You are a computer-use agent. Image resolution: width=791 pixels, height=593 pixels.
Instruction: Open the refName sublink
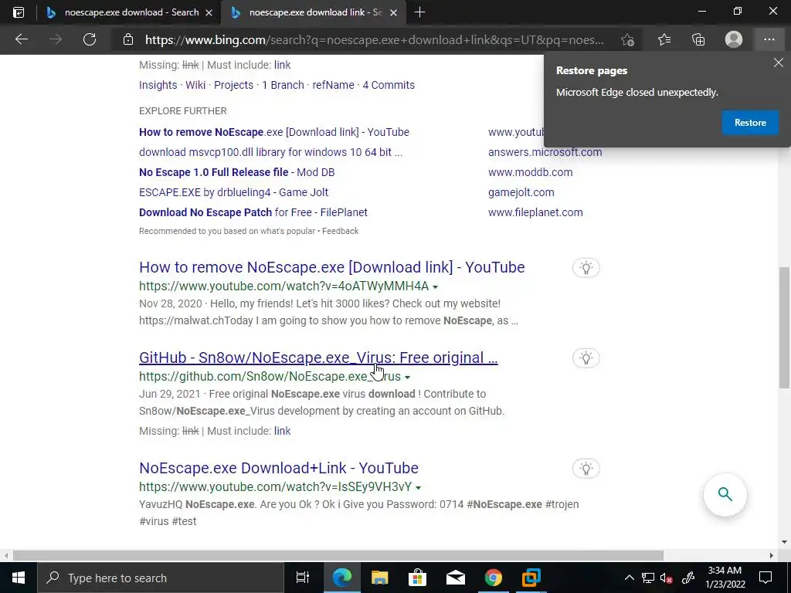(334, 85)
